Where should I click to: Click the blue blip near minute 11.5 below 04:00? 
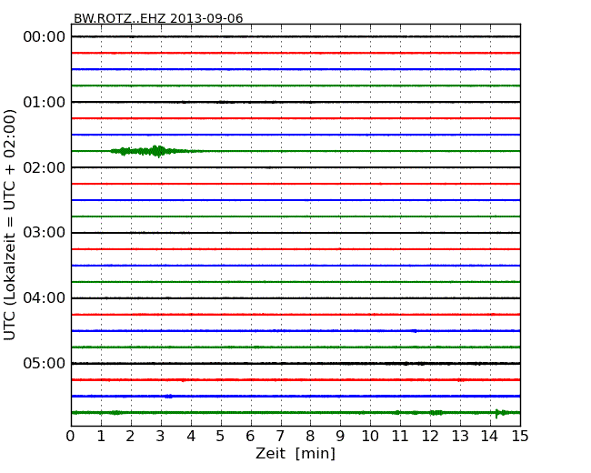click(415, 331)
